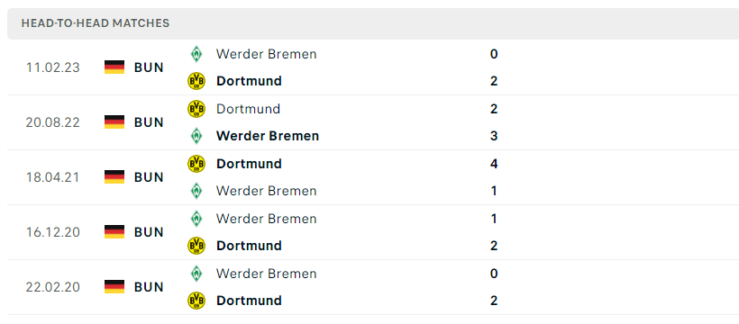This screenshot has width=739, height=324.
Task: Click Werder Bremen crest in 16.12.20 match
Action: pyautogui.click(x=196, y=219)
